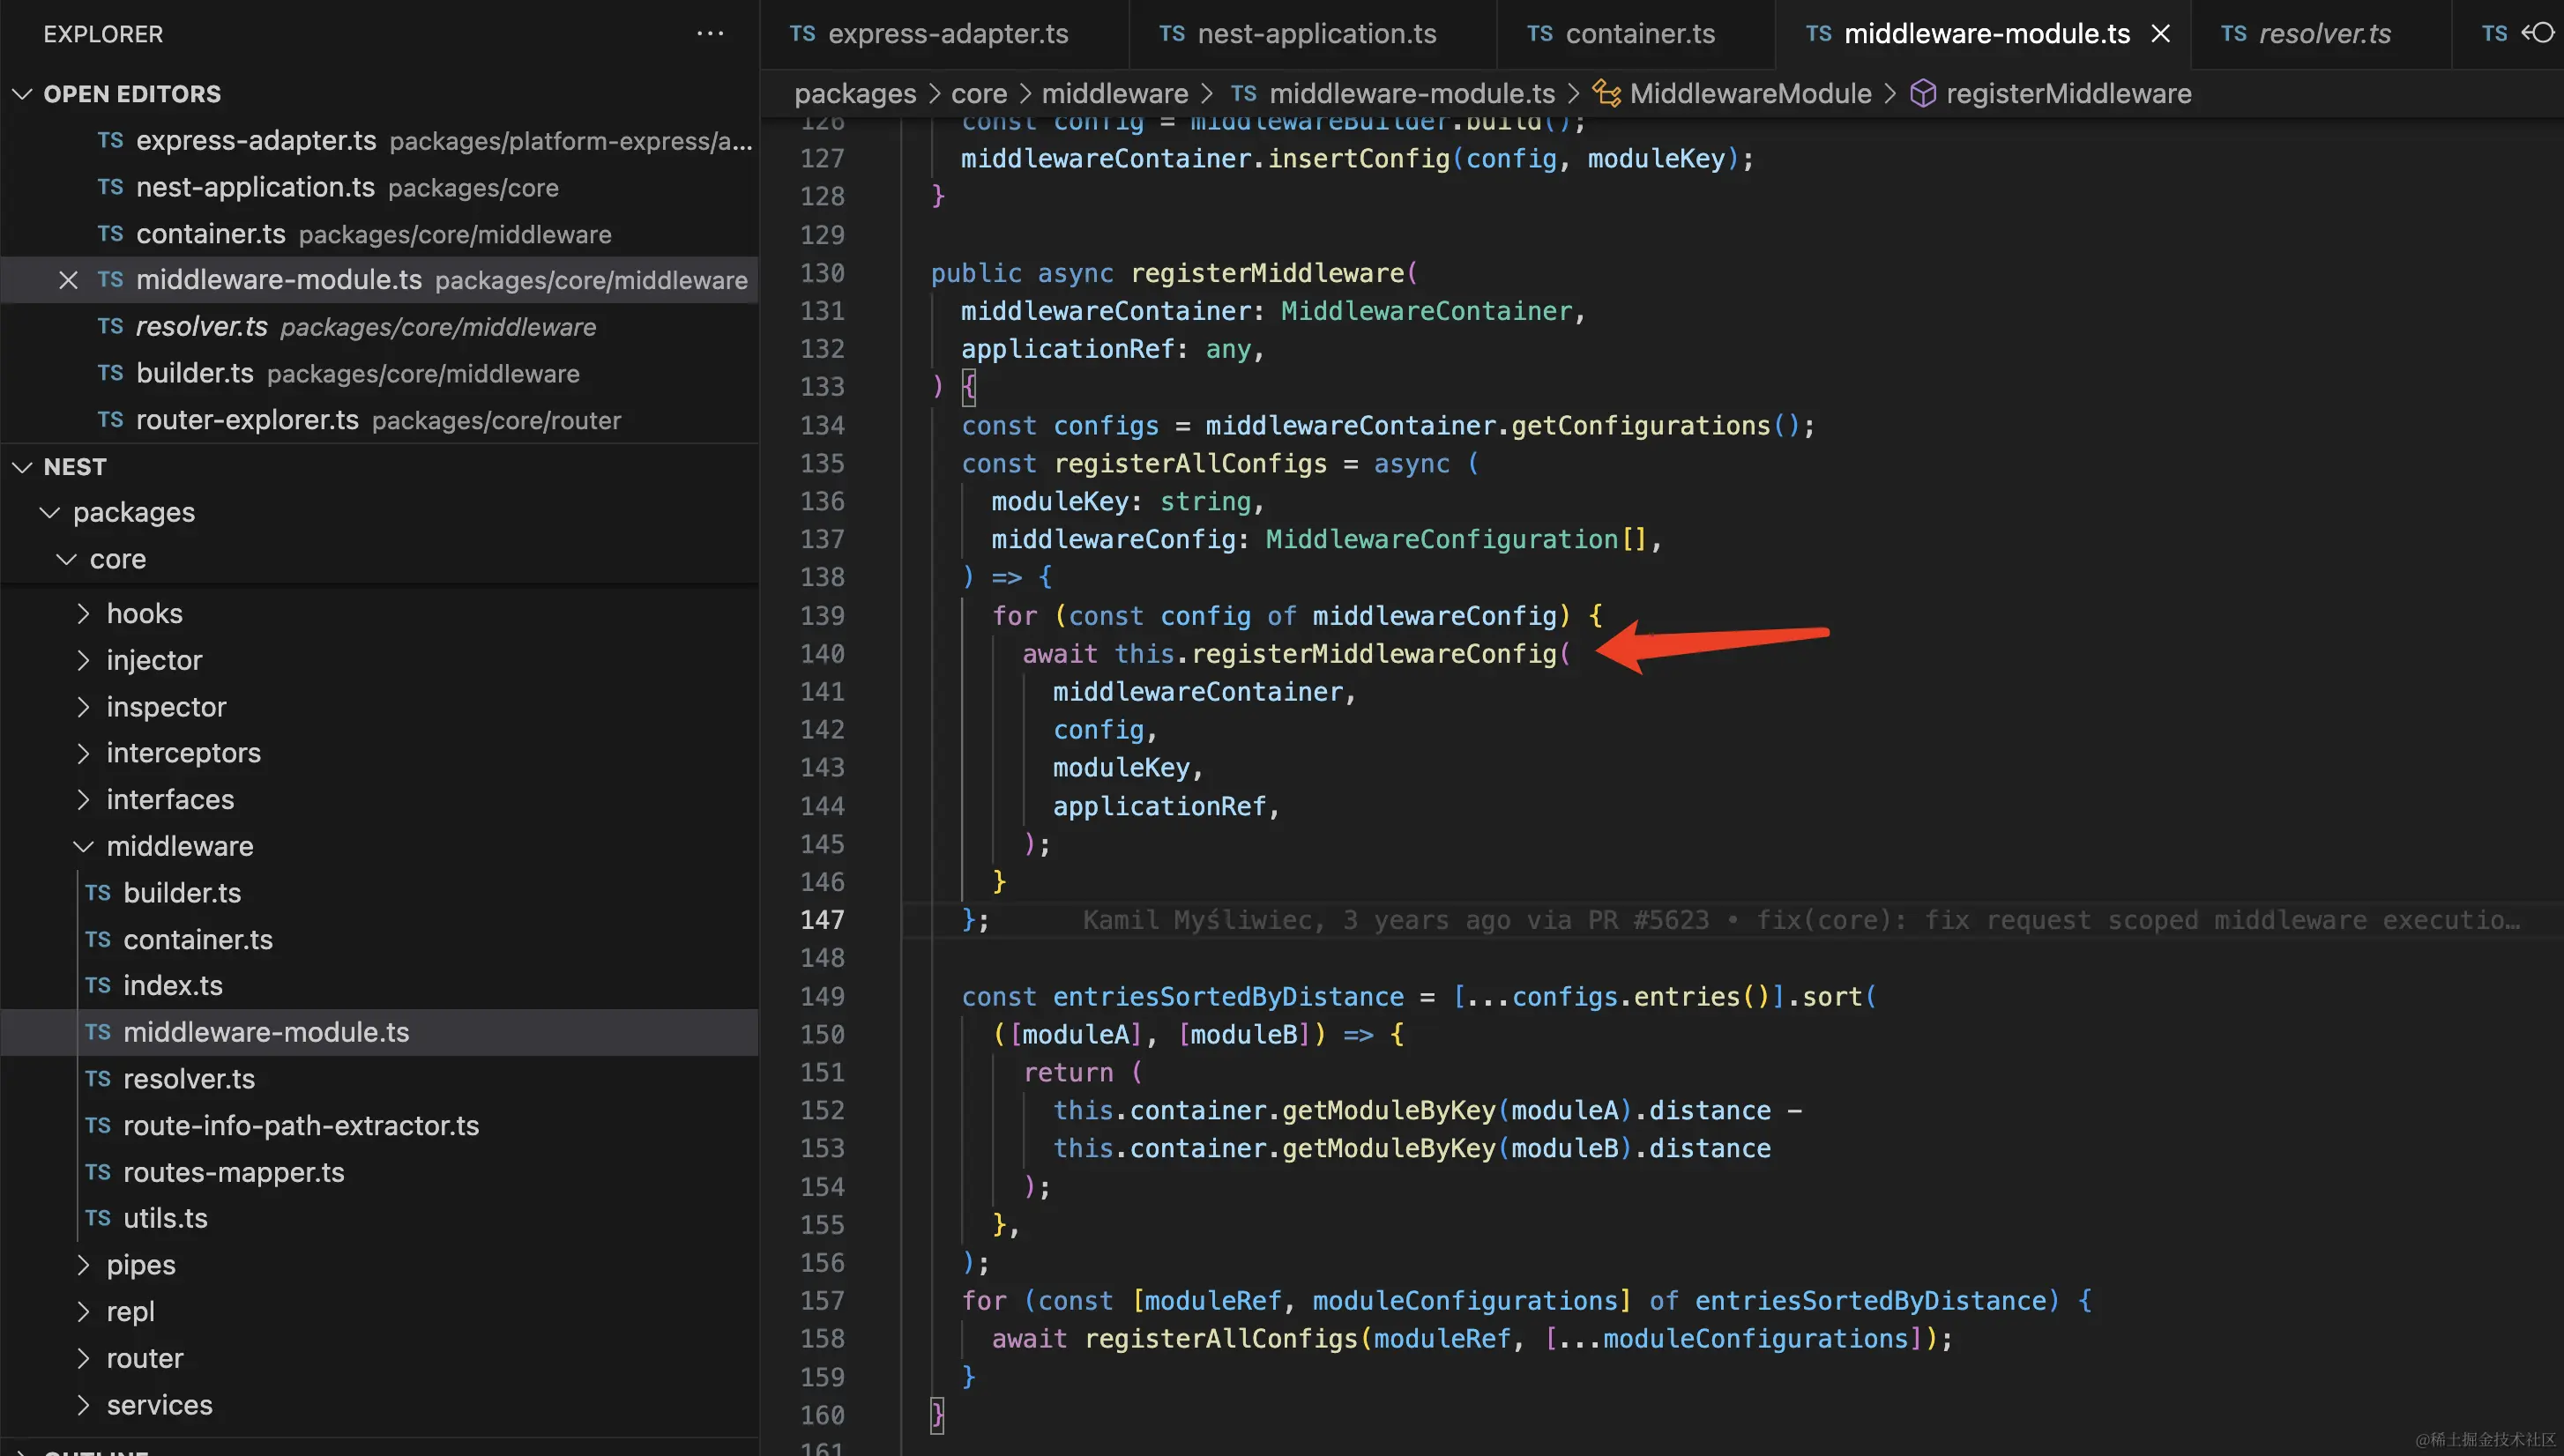Open utils.ts file in tree
The width and height of the screenshot is (2564, 1456).
380,1218
